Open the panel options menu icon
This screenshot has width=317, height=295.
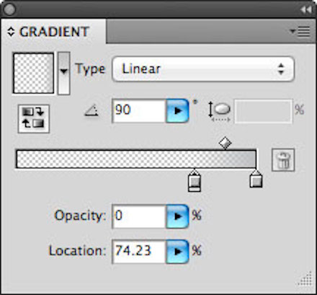tap(300, 32)
